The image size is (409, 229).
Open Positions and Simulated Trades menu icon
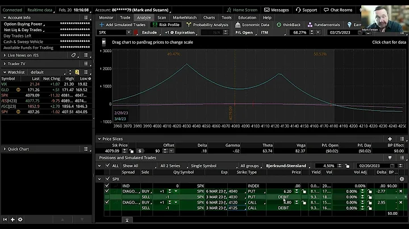402,158
